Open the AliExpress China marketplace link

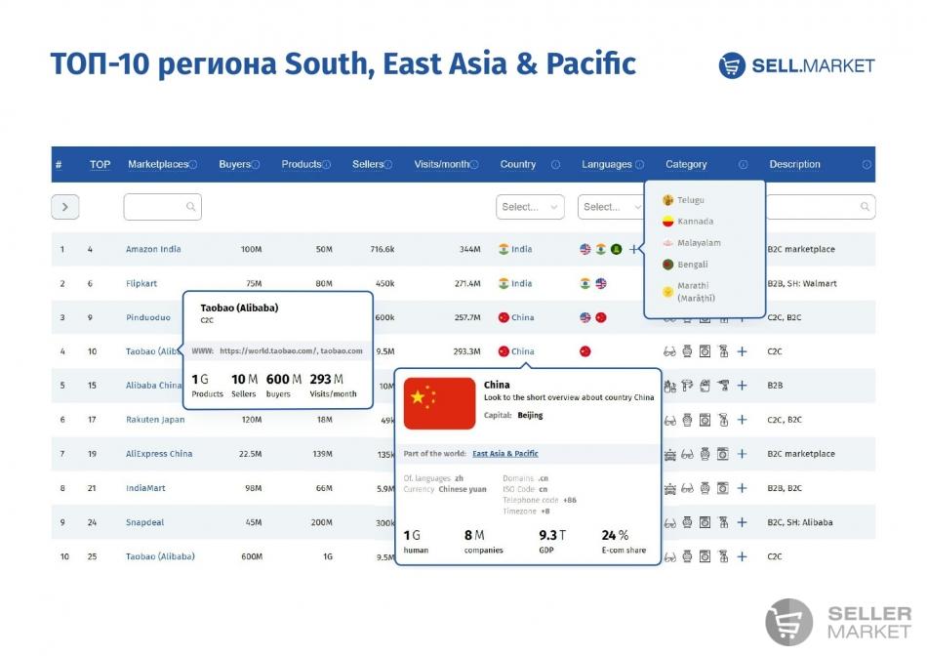pyautogui.click(x=159, y=454)
